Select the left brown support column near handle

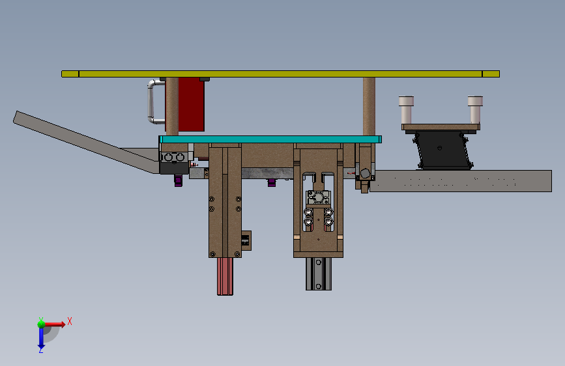(172, 107)
